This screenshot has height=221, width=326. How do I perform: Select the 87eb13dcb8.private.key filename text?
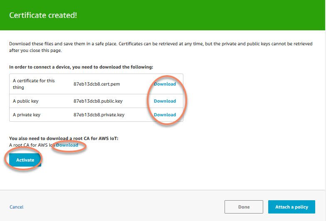99,115
